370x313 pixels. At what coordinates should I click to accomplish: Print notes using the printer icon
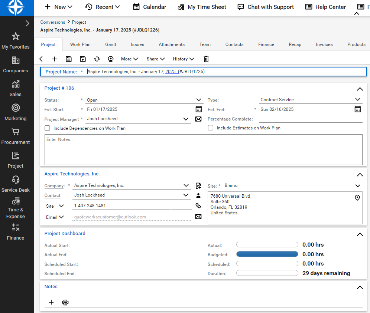pyautogui.click(x=65, y=302)
